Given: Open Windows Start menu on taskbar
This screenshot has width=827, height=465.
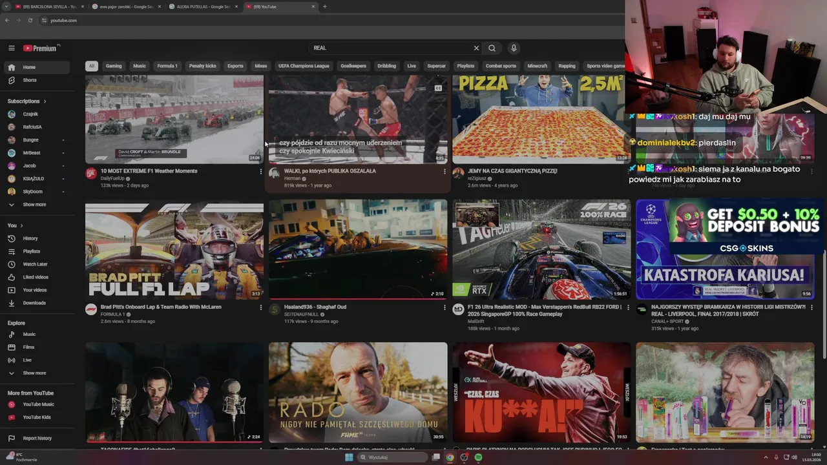Looking at the screenshot, I should click(349, 457).
